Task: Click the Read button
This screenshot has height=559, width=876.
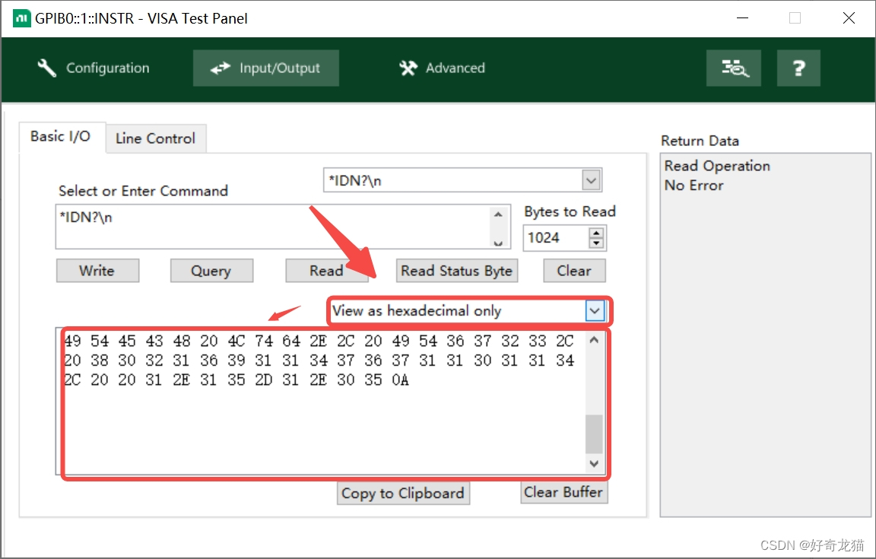Action: (326, 271)
